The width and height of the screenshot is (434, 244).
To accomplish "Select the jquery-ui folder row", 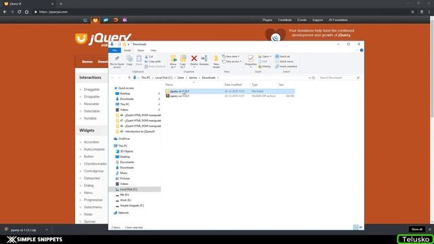I will click(x=230, y=91).
